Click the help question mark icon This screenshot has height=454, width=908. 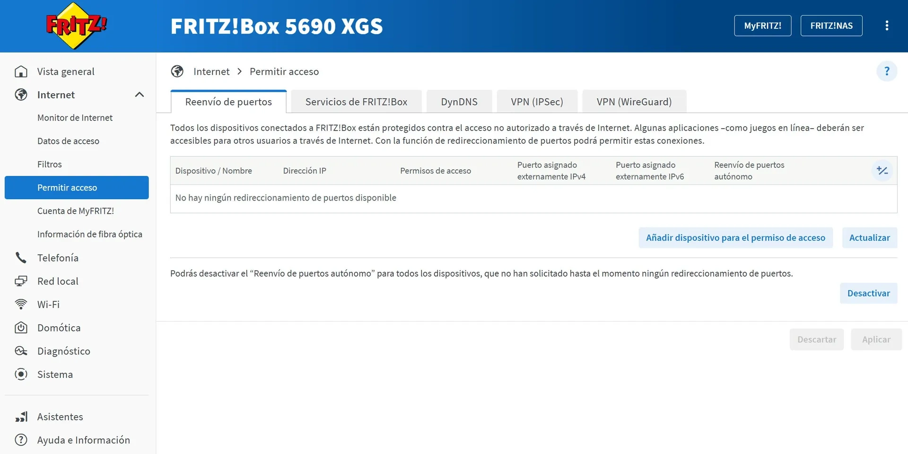887,71
